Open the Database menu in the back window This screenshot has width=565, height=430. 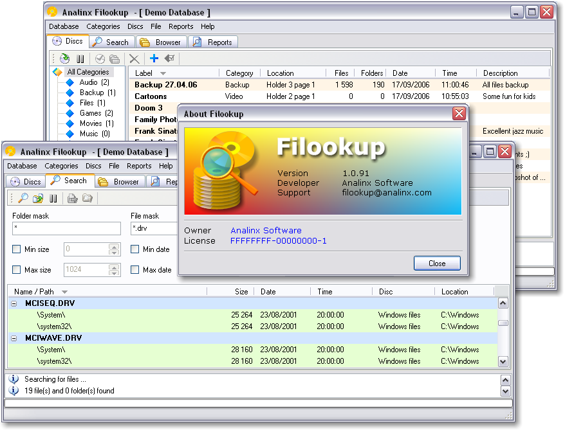[x=64, y=26]
